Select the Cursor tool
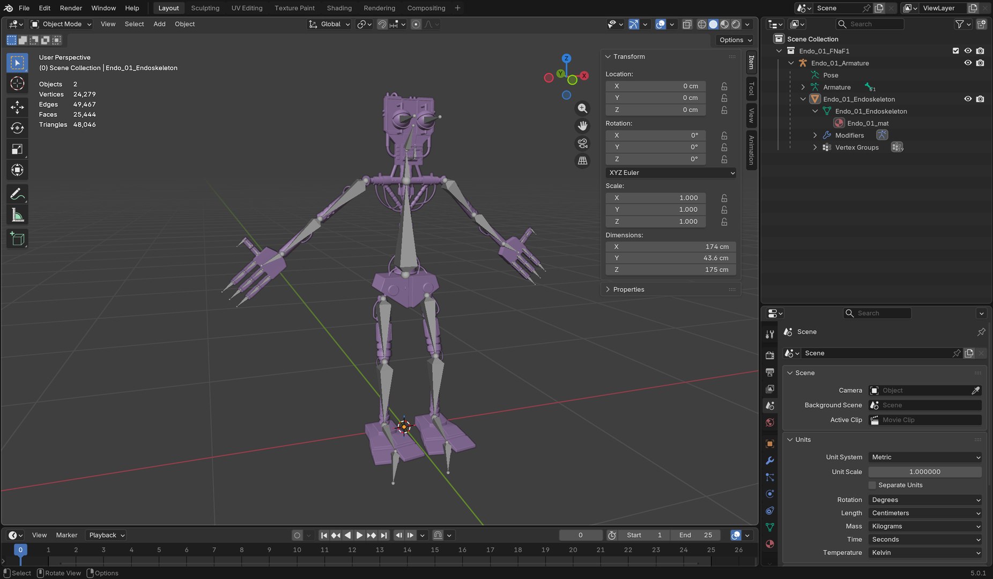This screenshot has height=579, width=993. coord(17,83)
